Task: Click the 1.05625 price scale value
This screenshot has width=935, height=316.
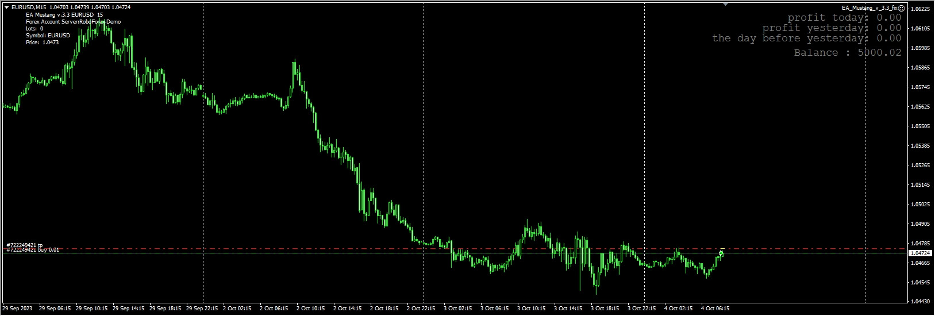Action: (921, 107)
